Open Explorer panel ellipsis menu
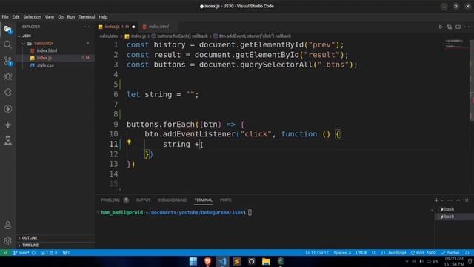474x267 pixels. (87, 27)
